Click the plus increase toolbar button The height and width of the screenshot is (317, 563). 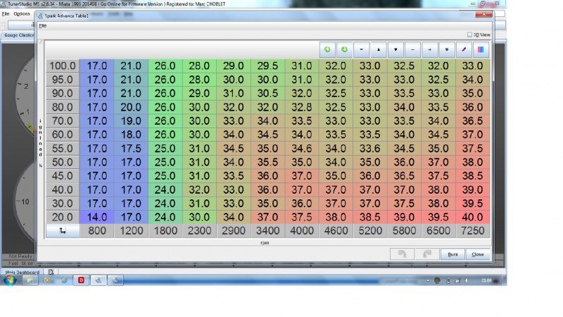(429, 49)
